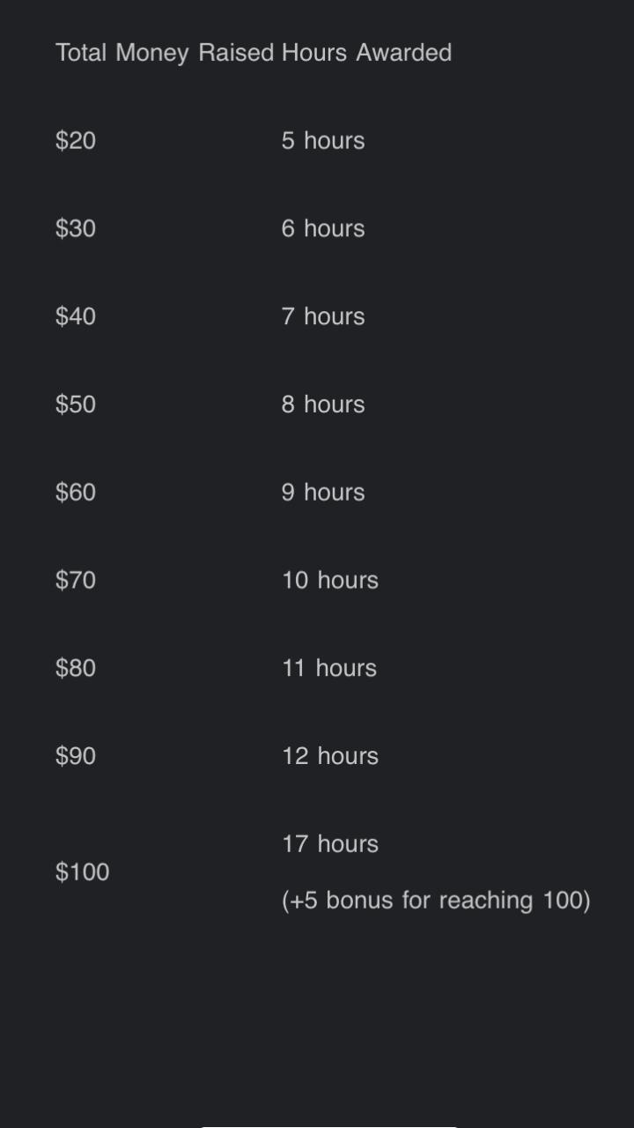The width and height of the screenshot is (634, 1128).
Task: Click the "+5 bonus for reaching 100" note
Action: click(436, 901)
